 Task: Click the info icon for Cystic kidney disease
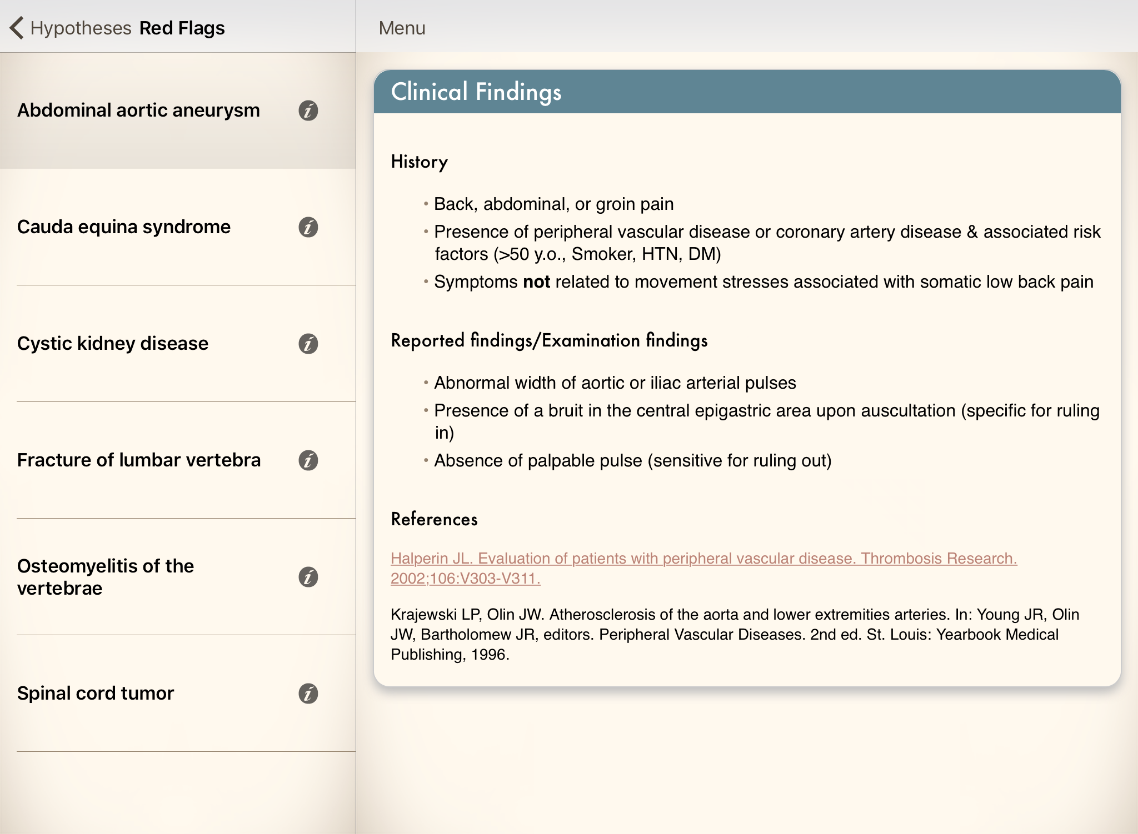click(x=310, y=343)
